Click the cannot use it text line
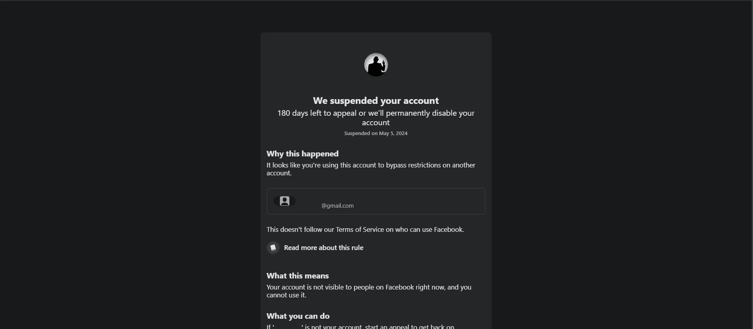 coord(286,295)
